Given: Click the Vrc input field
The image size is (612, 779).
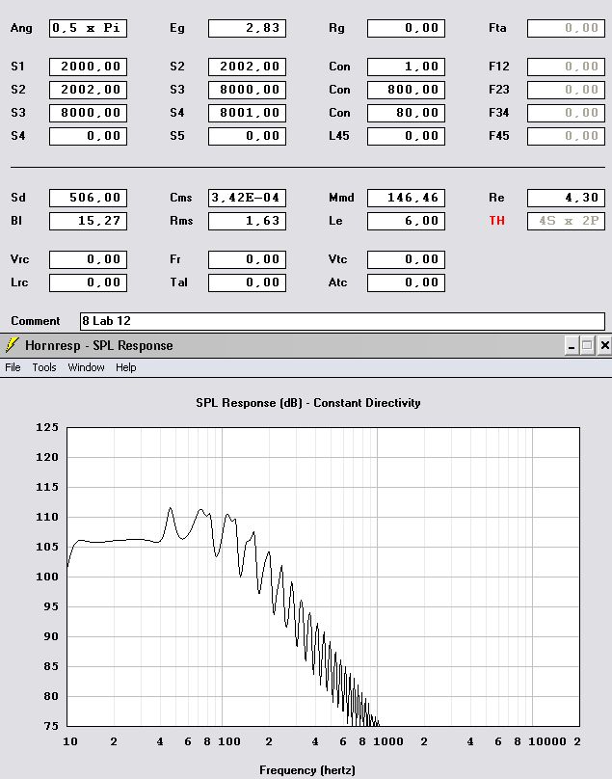Looking at the screenshot, I should click(x=88, y=259).
